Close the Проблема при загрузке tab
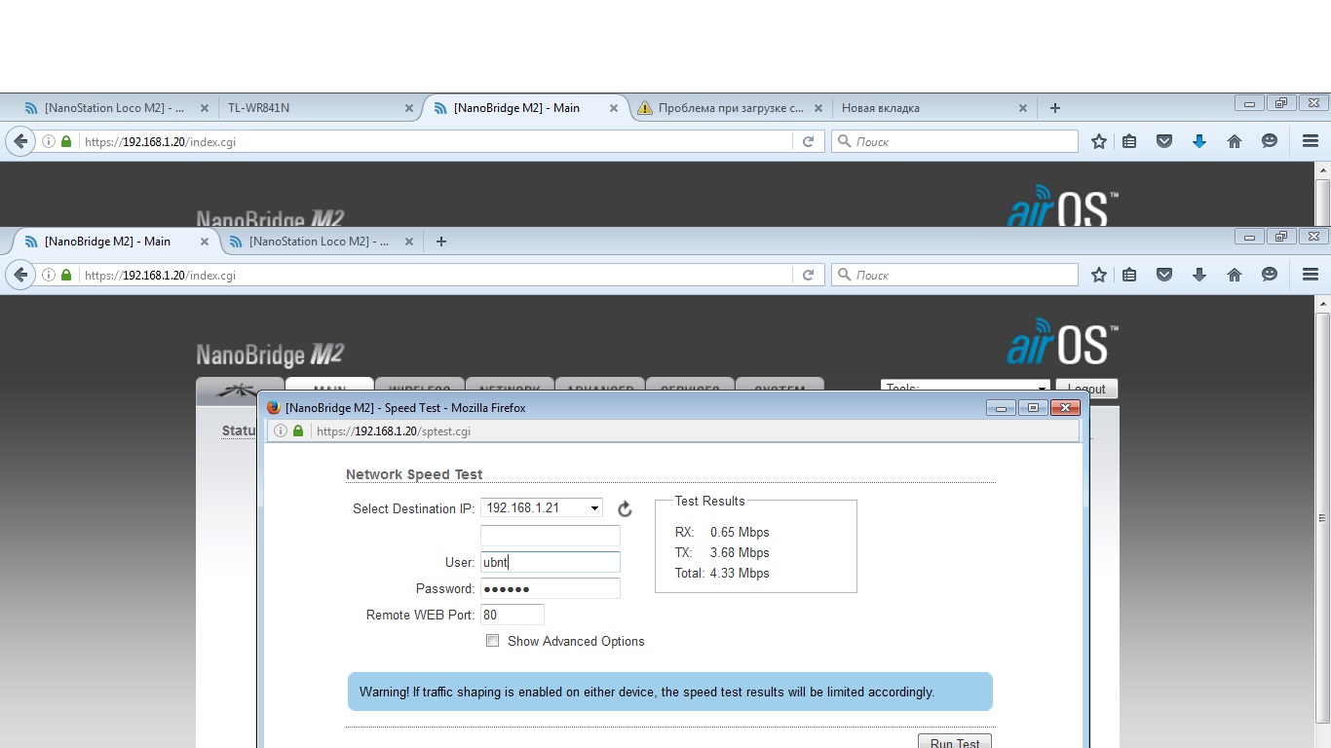The width and height of the screenshot is (1331, 748). (x=818, y=108)
